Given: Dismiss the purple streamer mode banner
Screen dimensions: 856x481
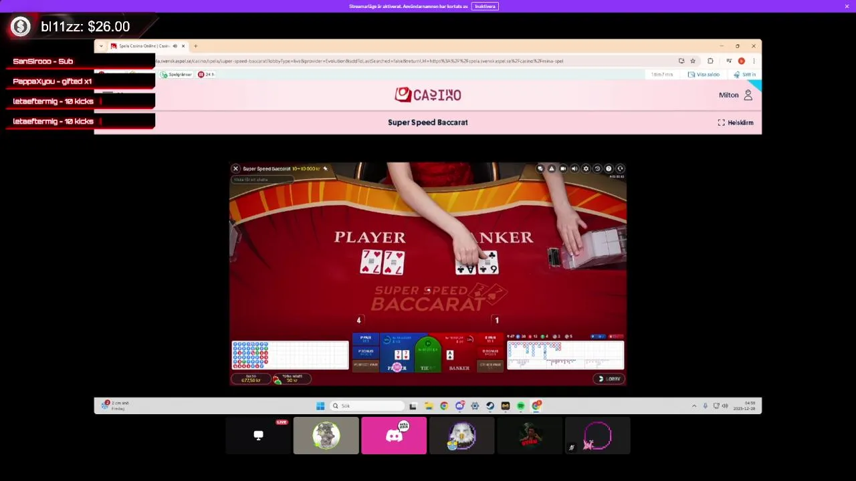Looking at the screenshot, I should coord(847,6).
